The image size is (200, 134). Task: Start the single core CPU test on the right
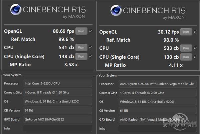186,57
